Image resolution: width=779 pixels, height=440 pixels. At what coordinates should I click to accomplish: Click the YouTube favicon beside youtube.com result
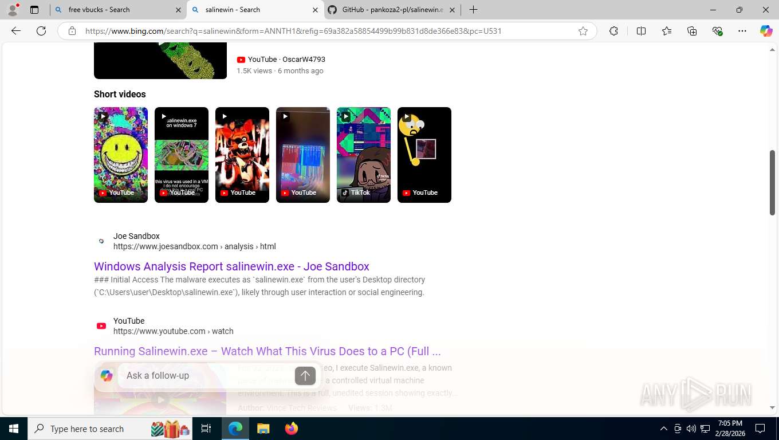[x=101, y=326]
